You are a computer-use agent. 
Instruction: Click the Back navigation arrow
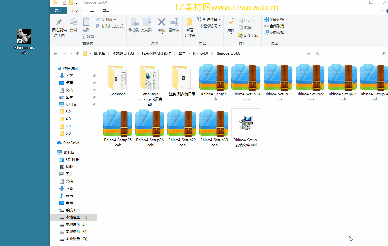click(55, 54)
